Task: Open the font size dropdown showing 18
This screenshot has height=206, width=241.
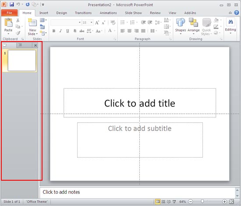Action: pos(92,23)
